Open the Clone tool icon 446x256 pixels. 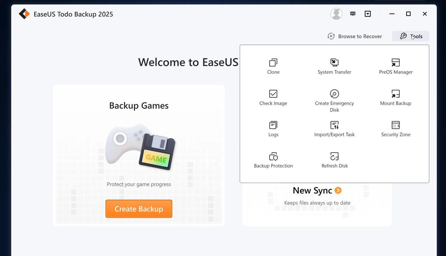(x=273, y=62)
